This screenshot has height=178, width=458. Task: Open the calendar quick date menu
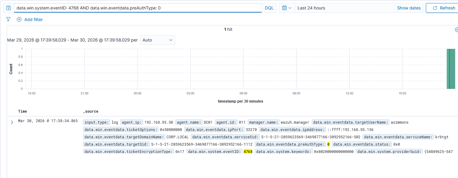click(x=287, y=8)
